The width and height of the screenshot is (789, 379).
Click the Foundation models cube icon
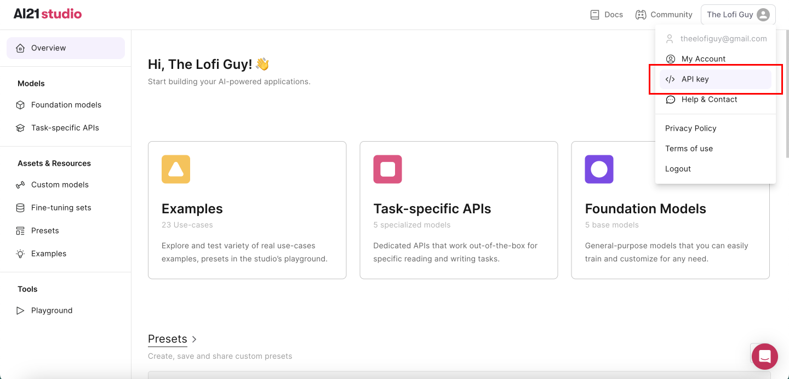point(20,105)
